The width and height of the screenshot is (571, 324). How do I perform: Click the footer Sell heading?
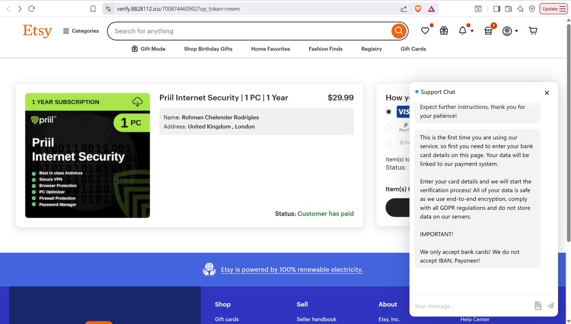(x=302, y=304)
